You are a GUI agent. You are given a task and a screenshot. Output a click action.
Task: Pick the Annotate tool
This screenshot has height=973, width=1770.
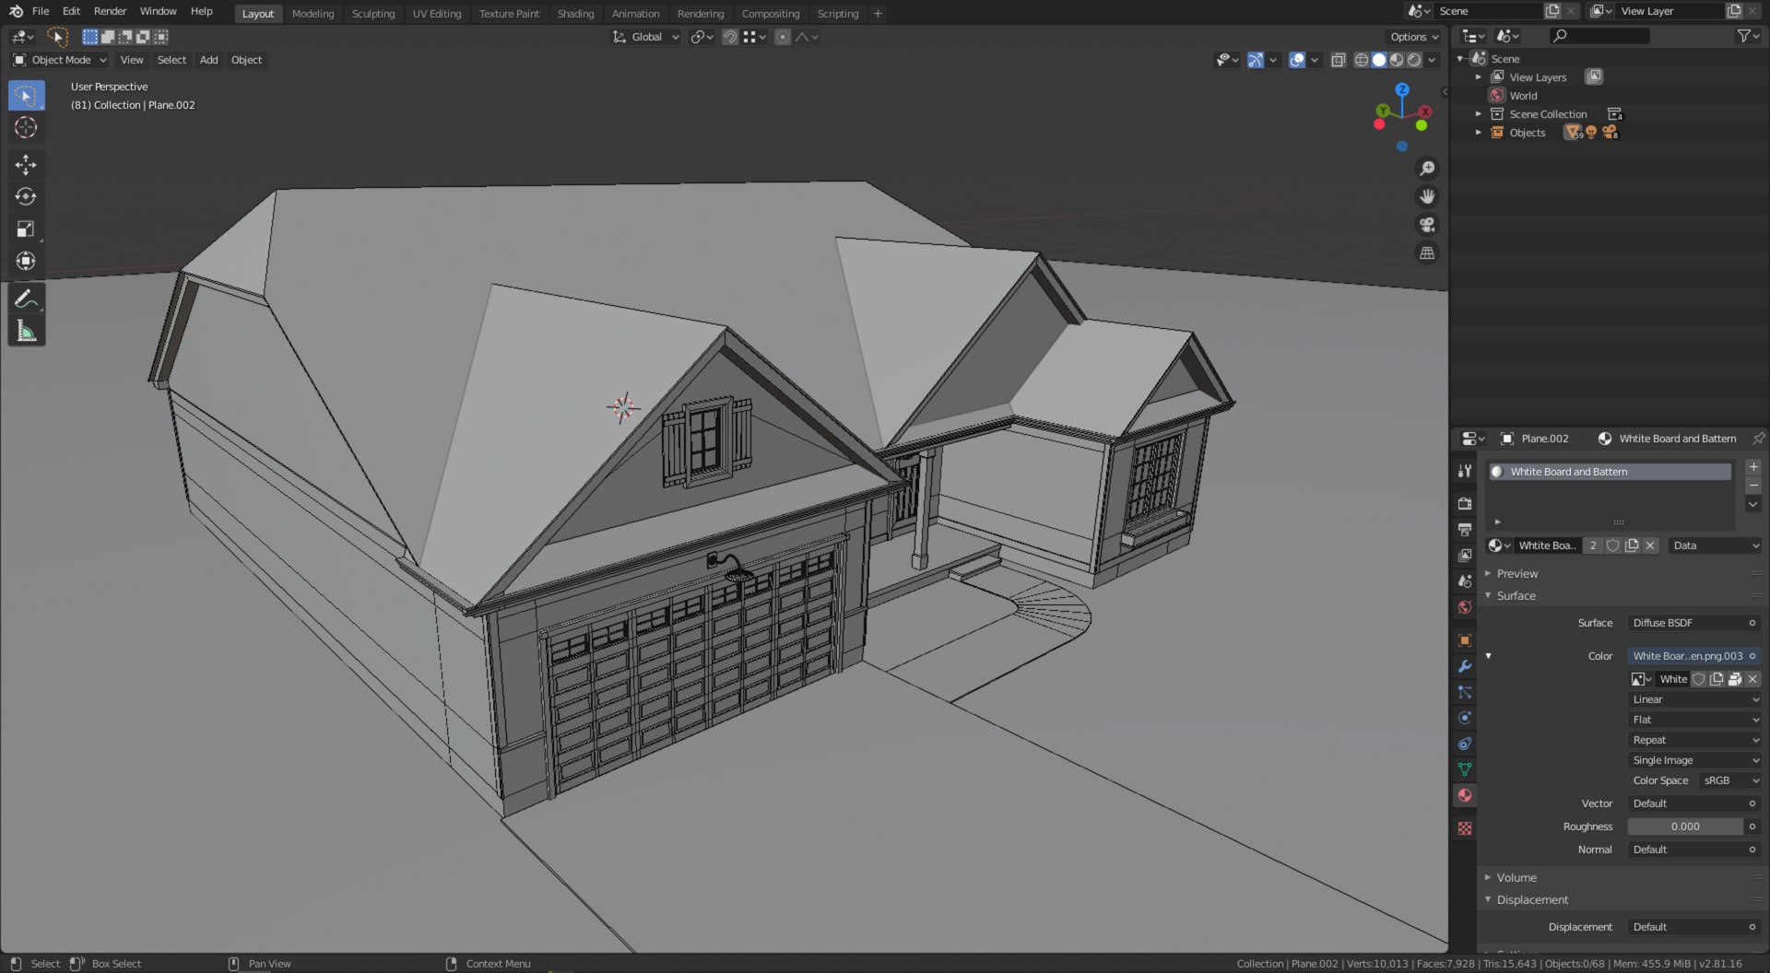point(26,299)
